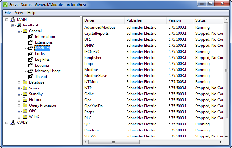Expand the Database folder
The width and height of the screenshot is (232, 148).
[19, 83]
